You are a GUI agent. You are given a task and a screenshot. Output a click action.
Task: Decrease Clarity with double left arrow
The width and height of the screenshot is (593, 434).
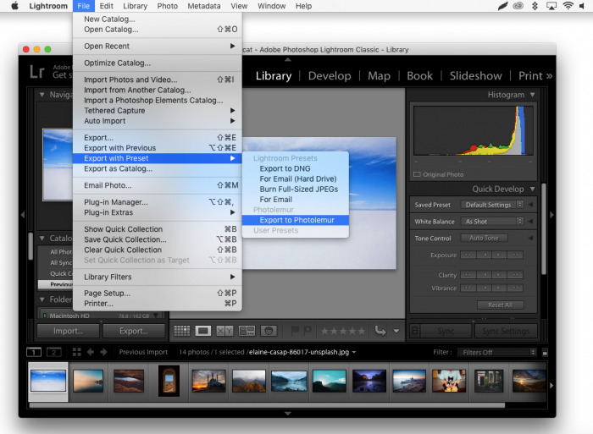468,275
